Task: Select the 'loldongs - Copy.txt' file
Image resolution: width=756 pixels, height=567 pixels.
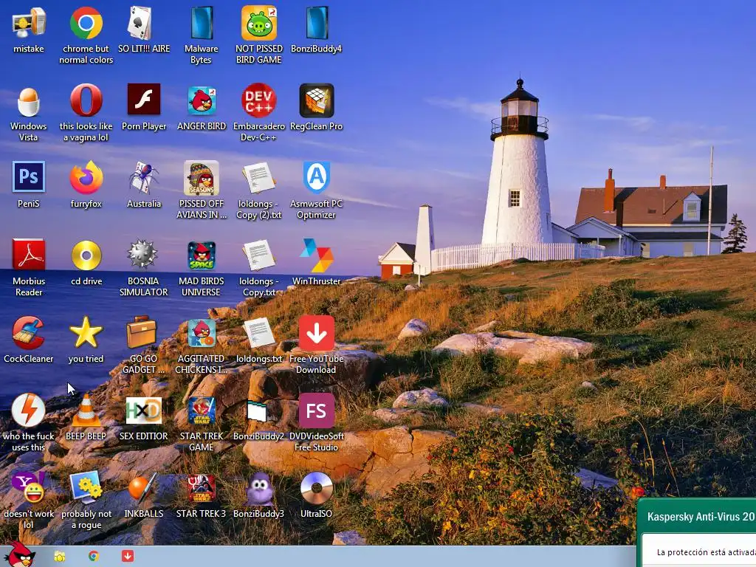Action: pyautogui.click(x=259, y=255)
